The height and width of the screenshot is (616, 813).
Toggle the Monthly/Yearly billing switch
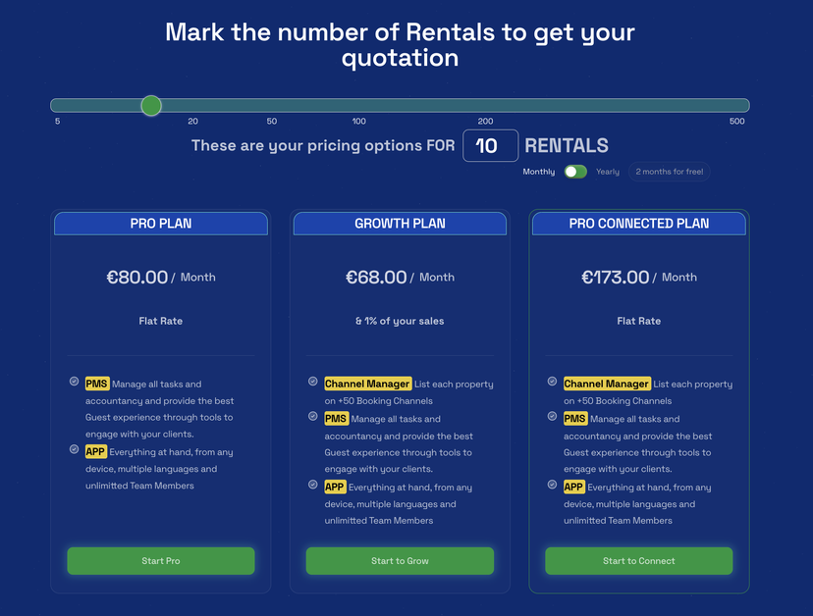click(x=575, y=172)
